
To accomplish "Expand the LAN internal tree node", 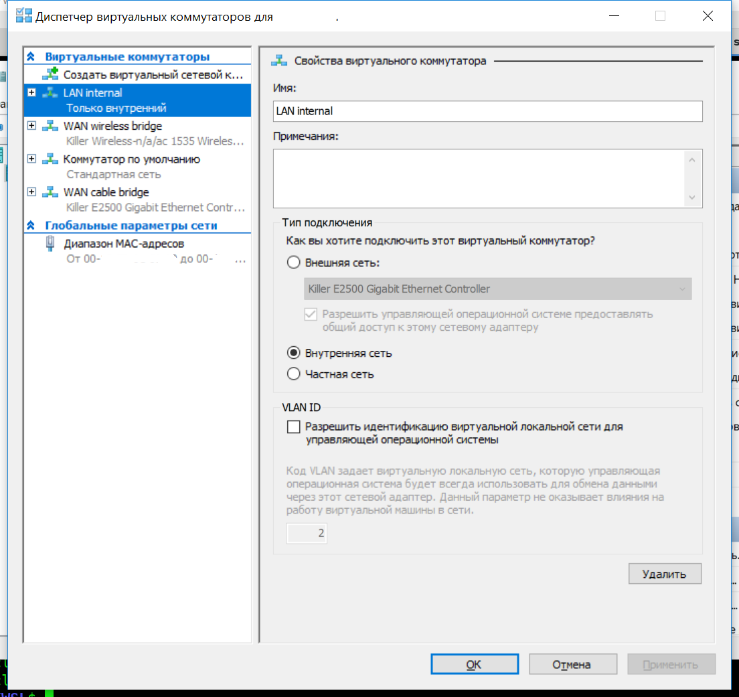I will click(31, 92).
